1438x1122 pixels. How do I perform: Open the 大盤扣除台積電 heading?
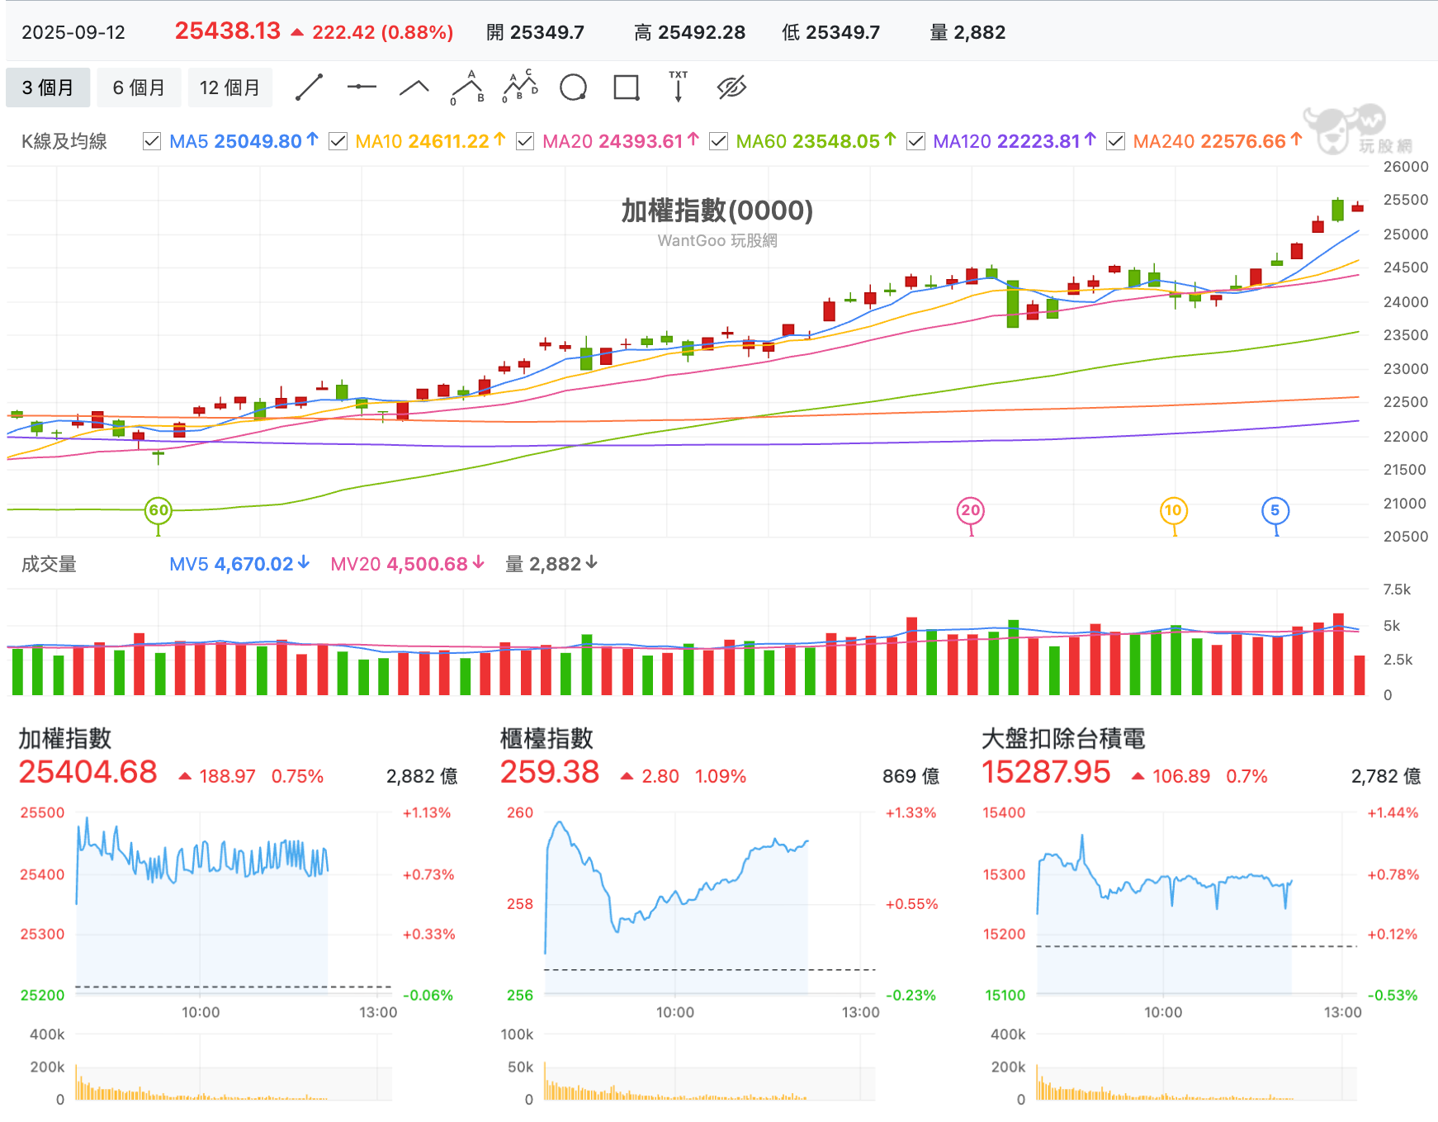(x=1063, y=738)
